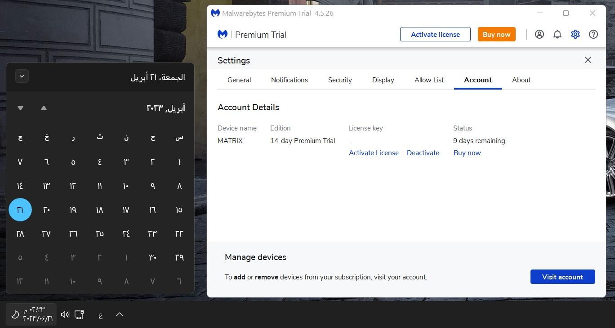Select calendar date ٢٠ of April
615x328 pixels.
(x=47, y=210)
